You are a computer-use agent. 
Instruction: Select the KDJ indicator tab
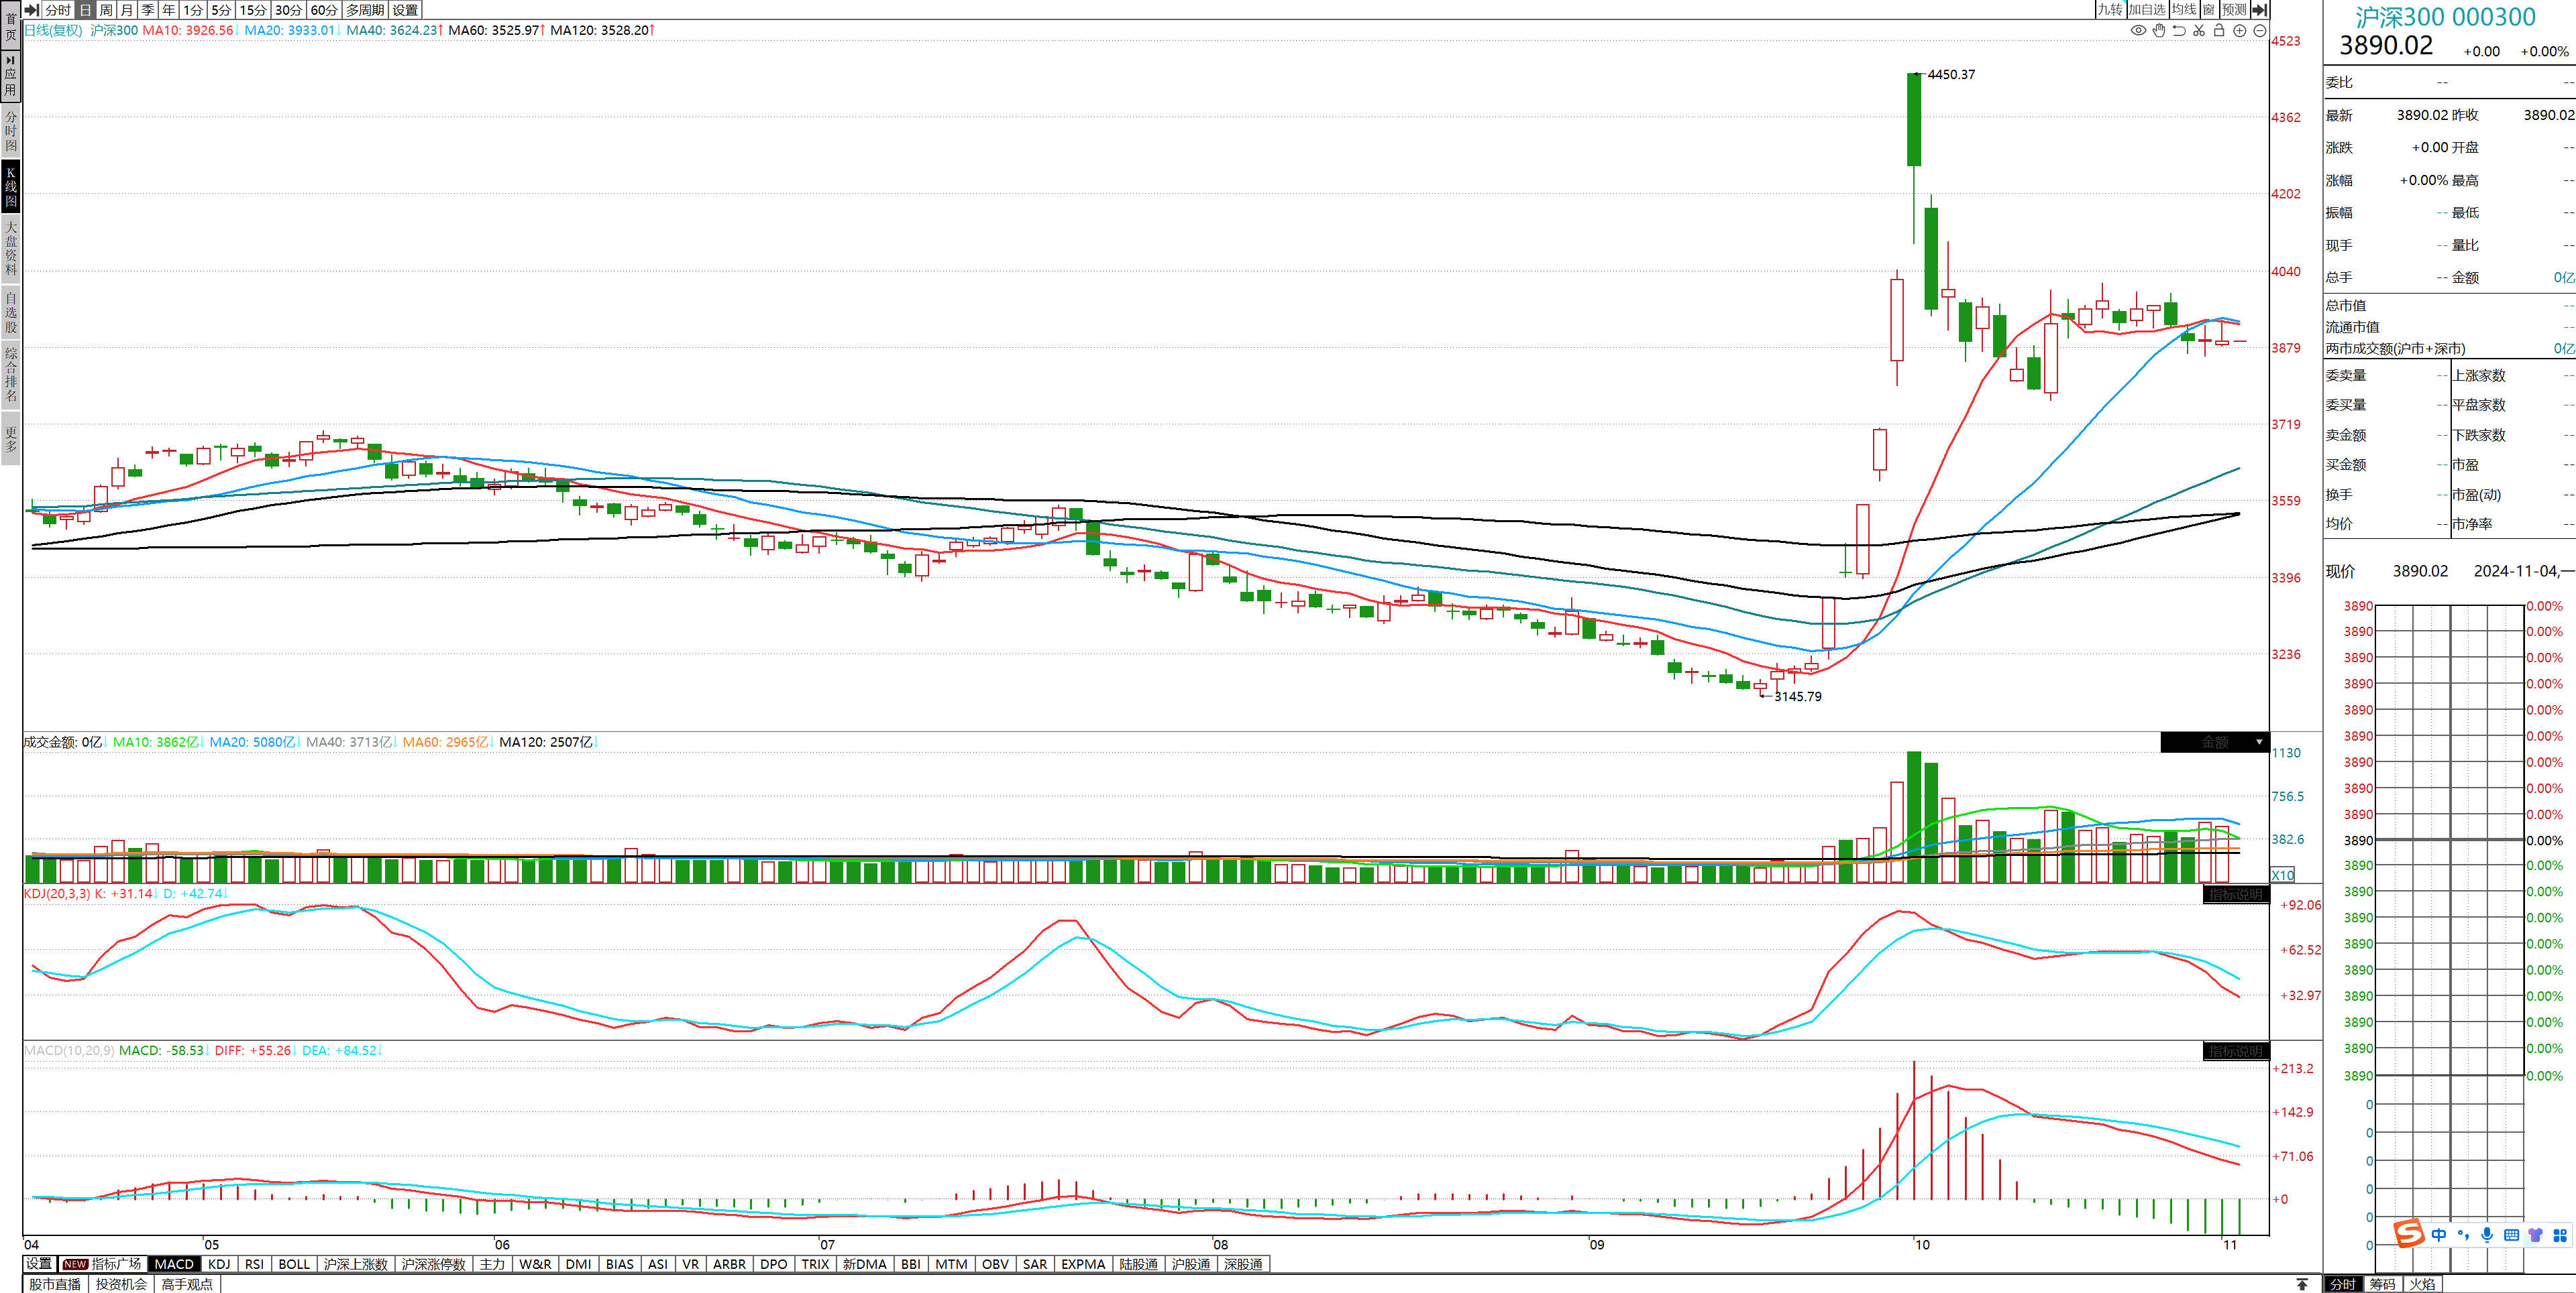[219, 1264]
